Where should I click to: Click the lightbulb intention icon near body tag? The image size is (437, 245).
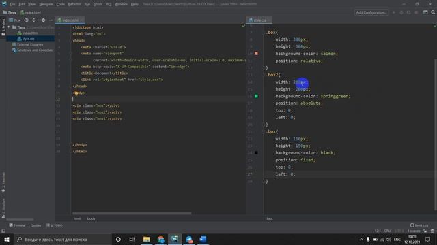76,93
